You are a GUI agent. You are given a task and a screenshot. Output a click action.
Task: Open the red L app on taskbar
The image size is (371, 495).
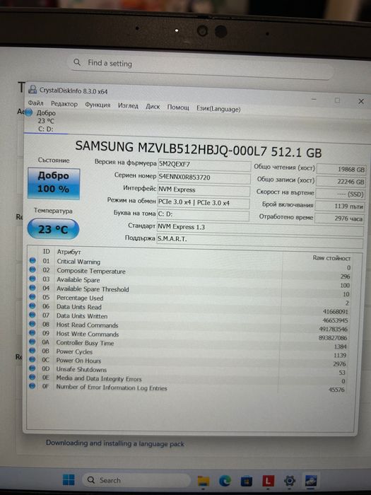point(268,482)
